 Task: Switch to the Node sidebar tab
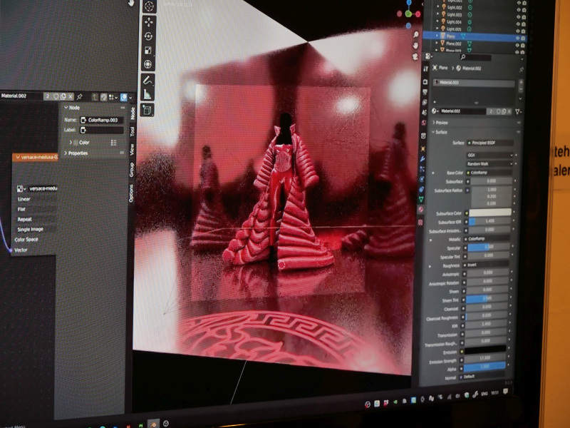click(x=133, y=113)
